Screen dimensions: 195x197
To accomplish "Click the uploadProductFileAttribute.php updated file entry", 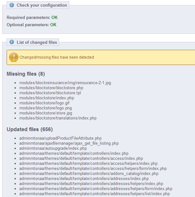I will coord(60,138).
